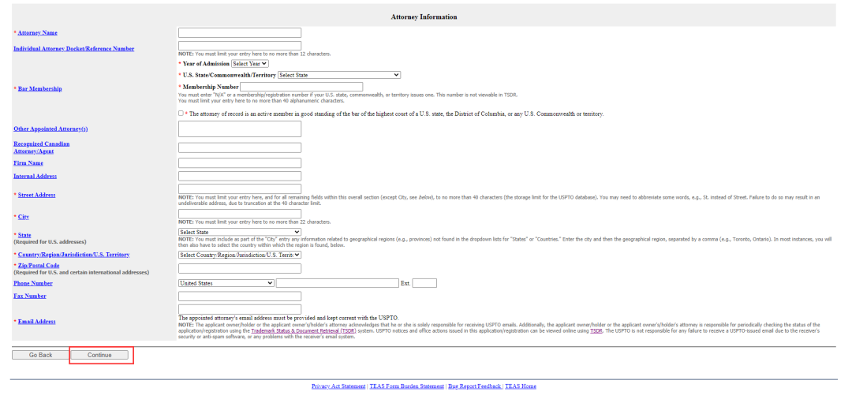
Task: Open the bar membership U.S. State/Commonwealth/Territory dropdown
Action: tap(339, 75)
